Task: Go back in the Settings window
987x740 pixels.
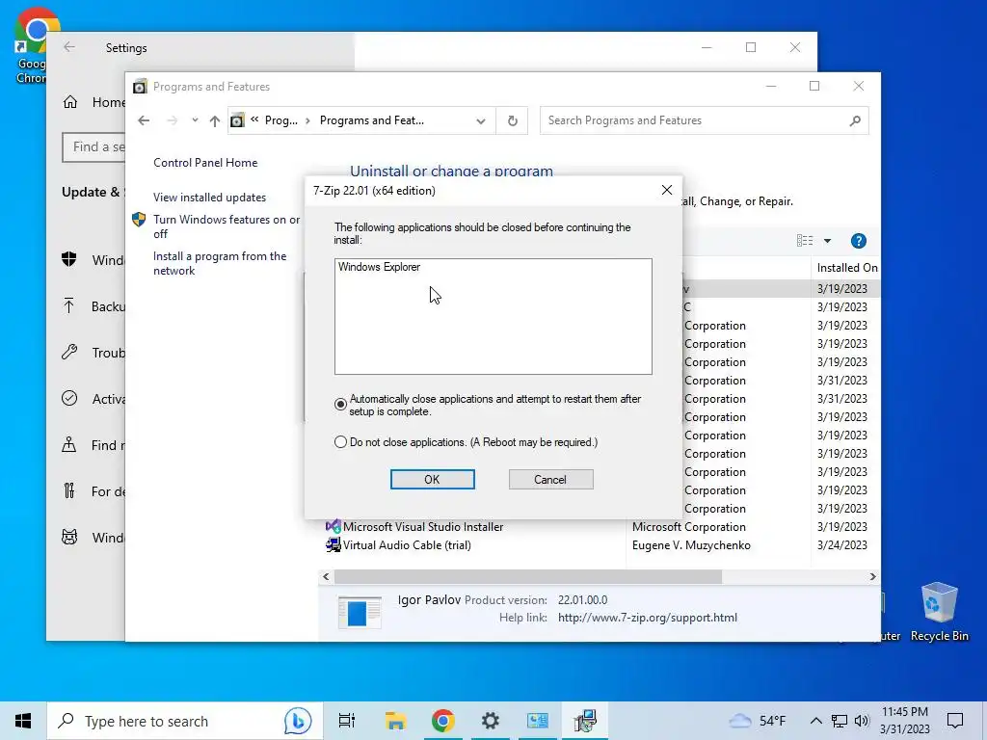Action: (x=69, y=47)
